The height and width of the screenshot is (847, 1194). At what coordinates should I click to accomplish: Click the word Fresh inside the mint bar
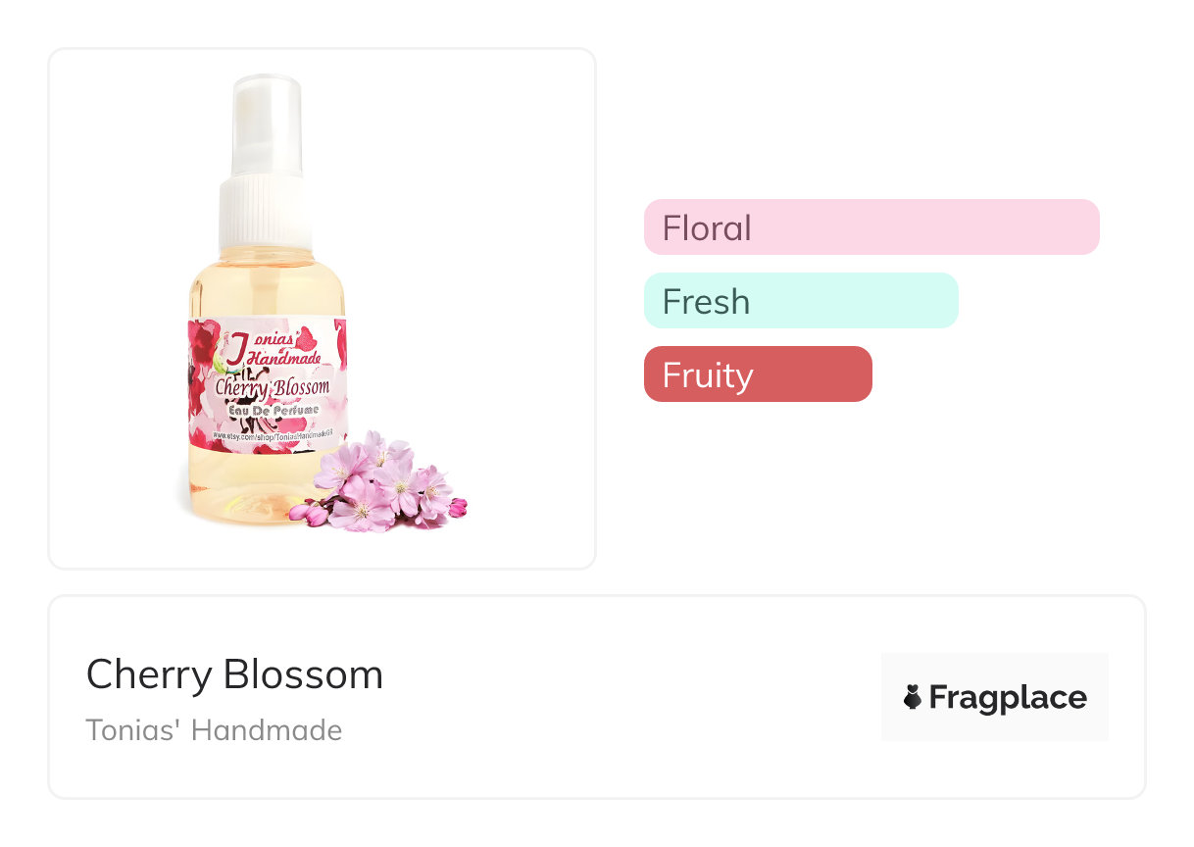(x=706, y=302)
